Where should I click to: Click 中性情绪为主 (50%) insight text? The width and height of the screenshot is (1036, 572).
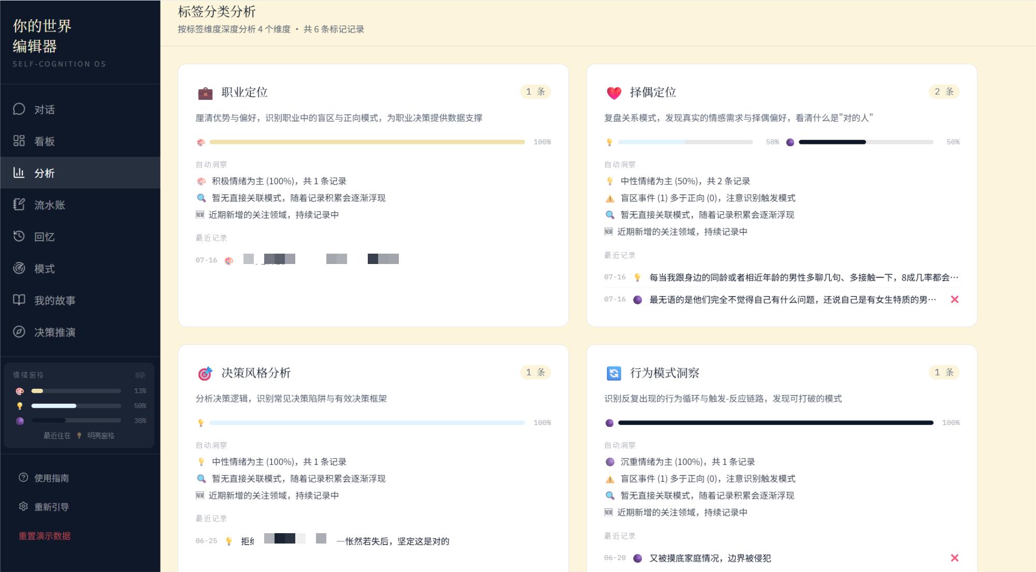[685, 181]
